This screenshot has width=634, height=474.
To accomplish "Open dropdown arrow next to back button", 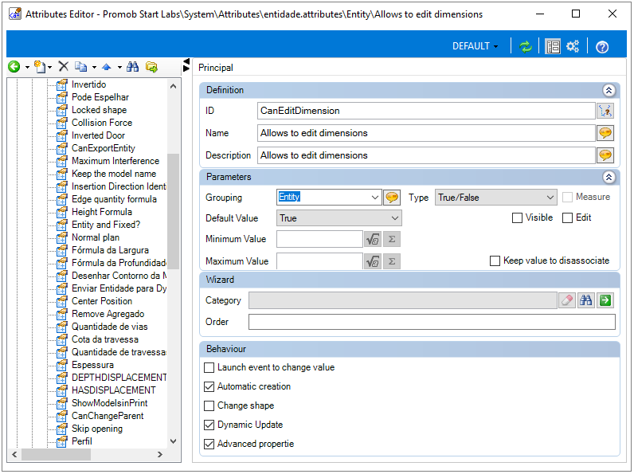I will [27, 67].
